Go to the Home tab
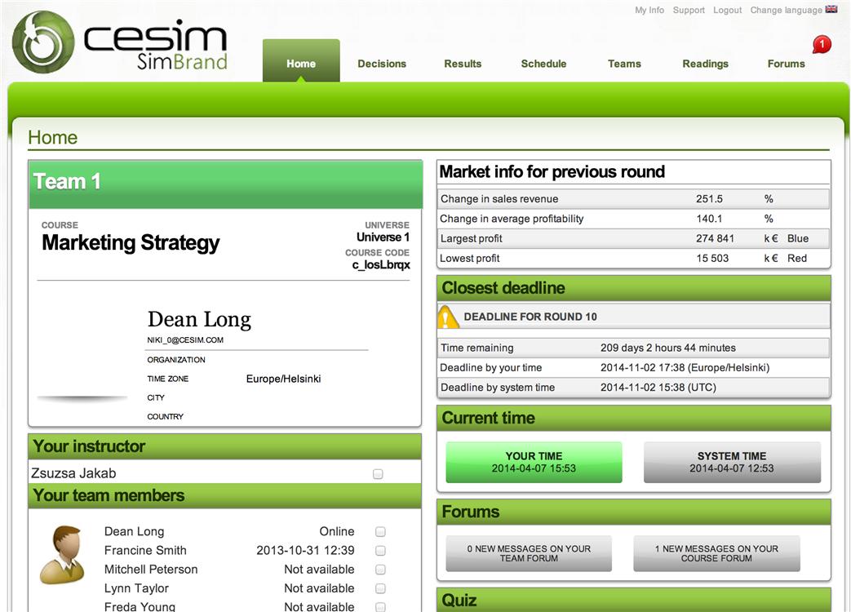Screen dimensions: 851x612 pos(301,61)
